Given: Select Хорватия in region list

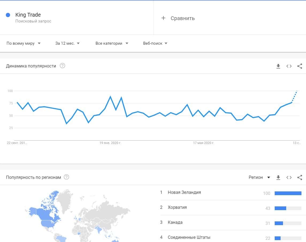Looking at the screenshot, I should tap(177, 207).
